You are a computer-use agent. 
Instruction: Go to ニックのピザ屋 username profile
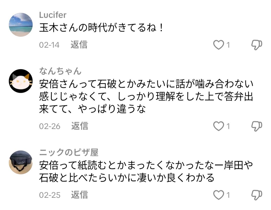[x=69, y=152]
